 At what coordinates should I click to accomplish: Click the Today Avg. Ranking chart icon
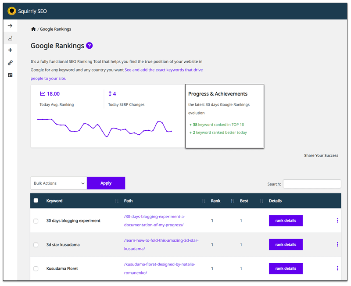[42, 94]
